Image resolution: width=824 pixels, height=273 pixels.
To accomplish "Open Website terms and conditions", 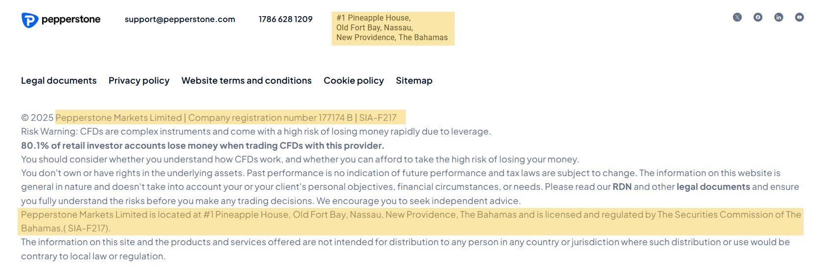I will [x=246, y=81].
